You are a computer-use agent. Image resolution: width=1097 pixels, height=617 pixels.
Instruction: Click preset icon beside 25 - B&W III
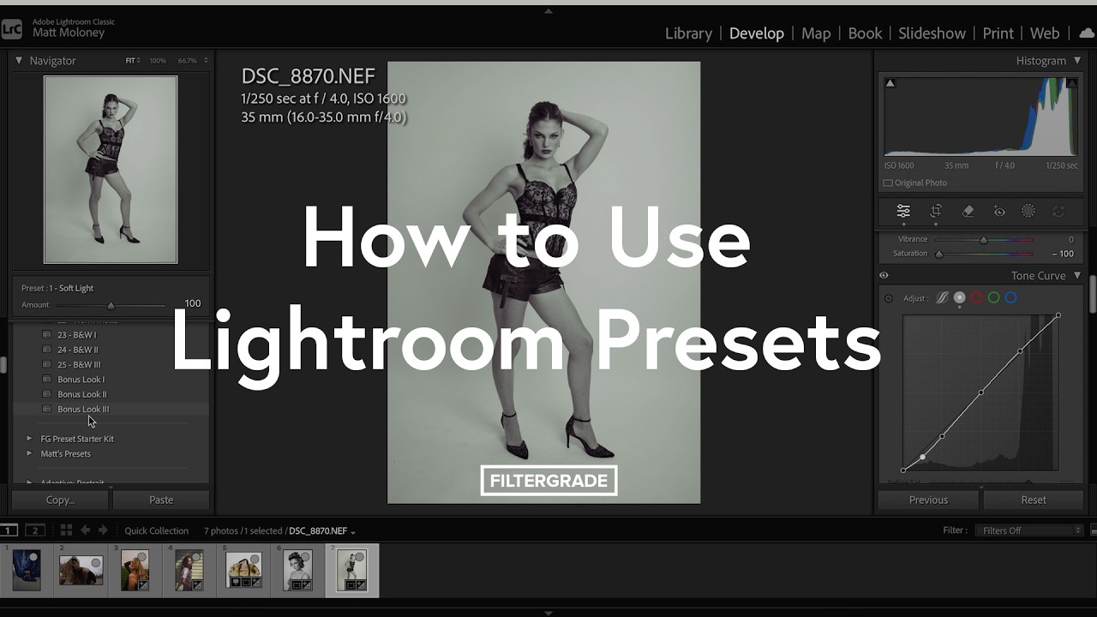(47, 364)
